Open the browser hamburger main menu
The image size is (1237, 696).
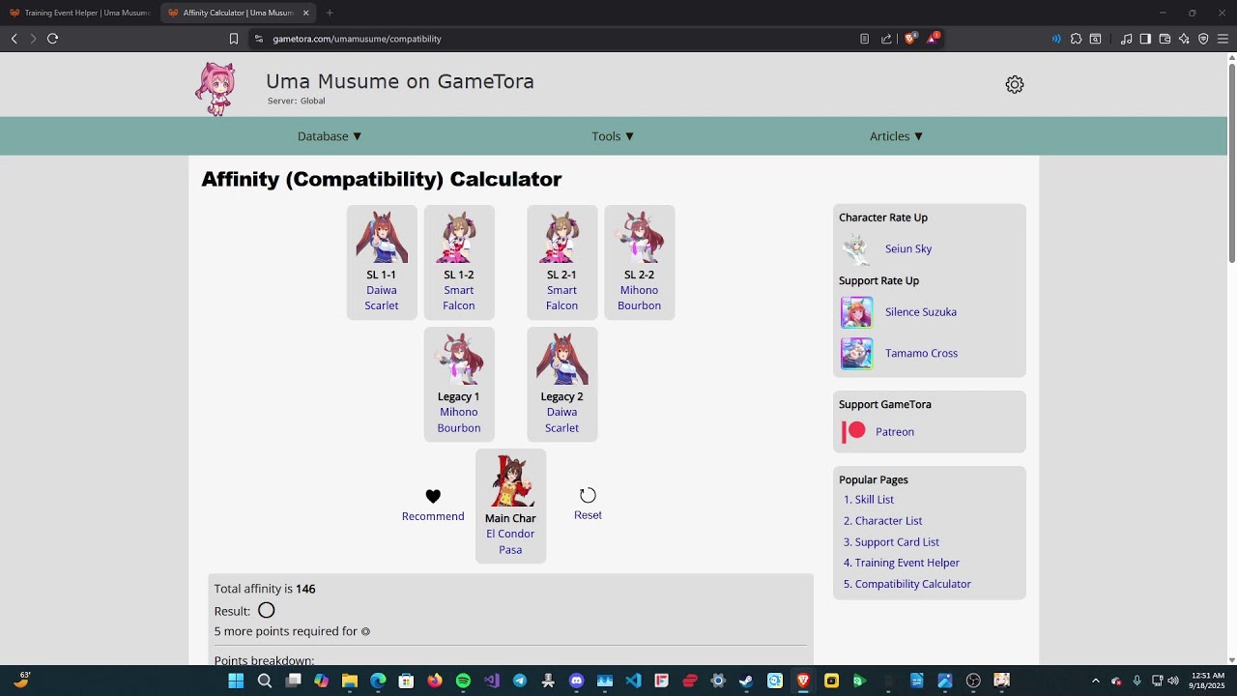pos(1223,39)
